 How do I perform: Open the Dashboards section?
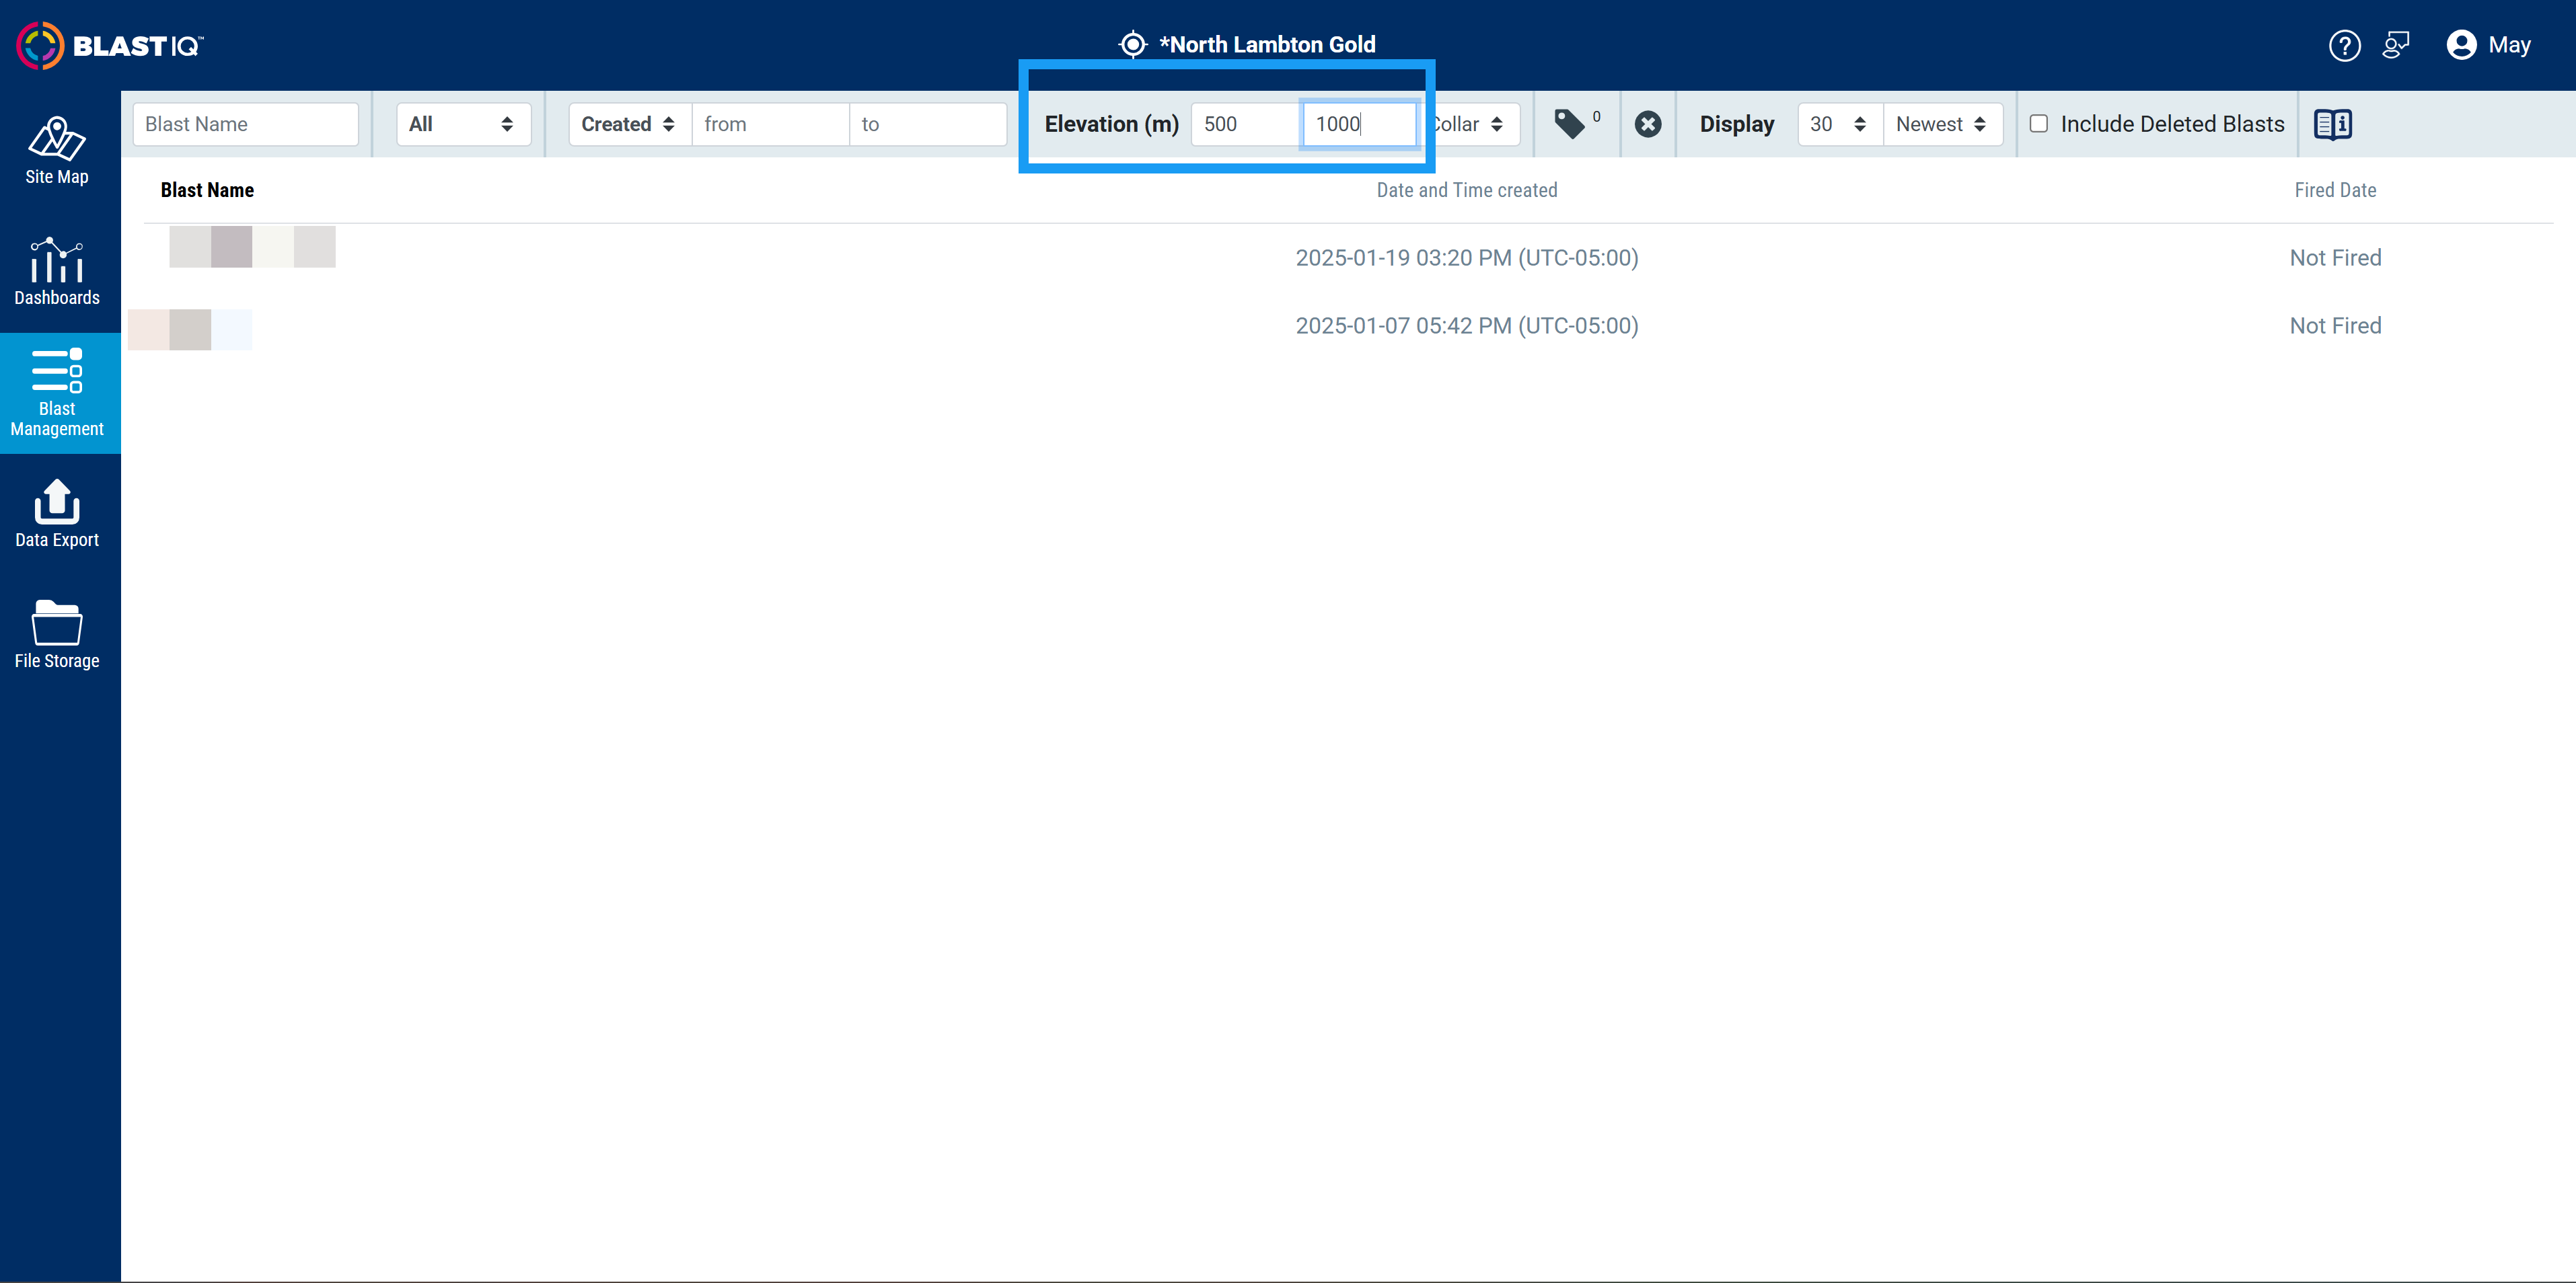tap(57, 272)
